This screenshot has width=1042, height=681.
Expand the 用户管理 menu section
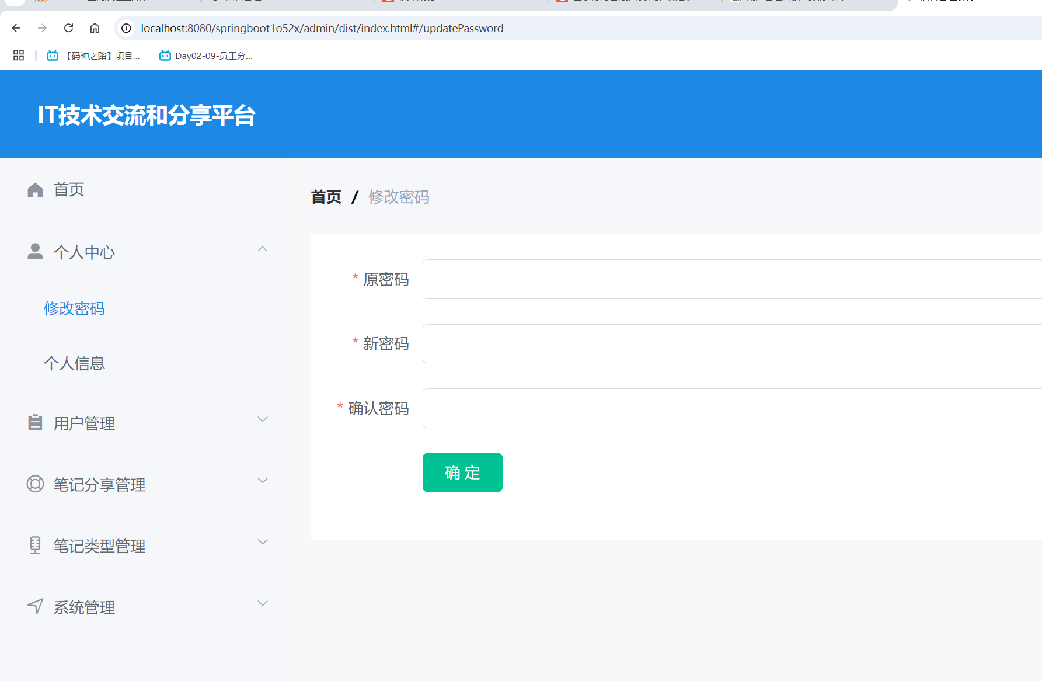coord(263,419)
